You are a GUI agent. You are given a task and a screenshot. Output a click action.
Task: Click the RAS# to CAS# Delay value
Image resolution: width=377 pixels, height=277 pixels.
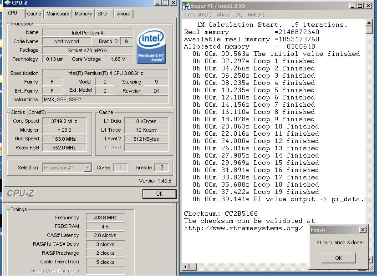pos(105,244)
